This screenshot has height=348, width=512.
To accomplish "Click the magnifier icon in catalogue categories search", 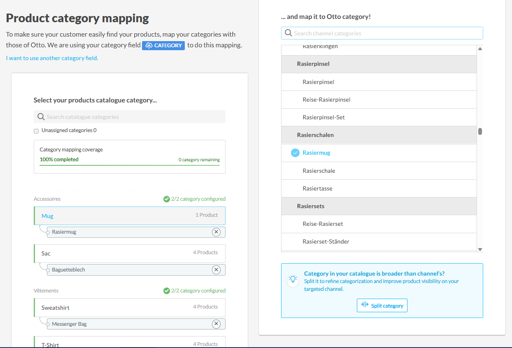I will click(x=41, y=117).
